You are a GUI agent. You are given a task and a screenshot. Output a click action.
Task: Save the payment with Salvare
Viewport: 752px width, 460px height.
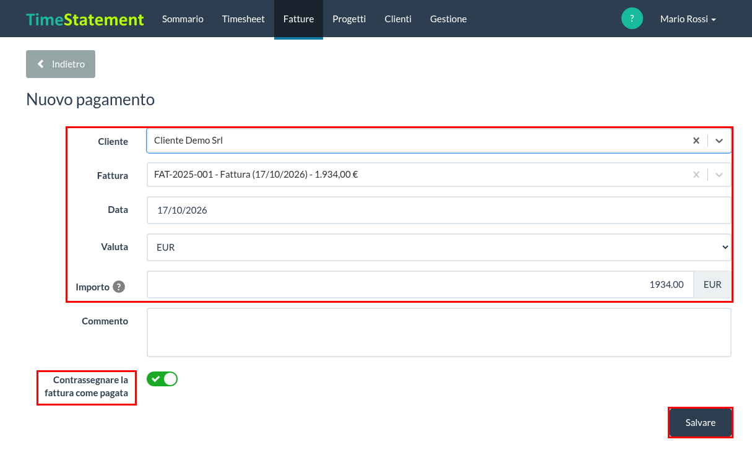tap(701, 422)
